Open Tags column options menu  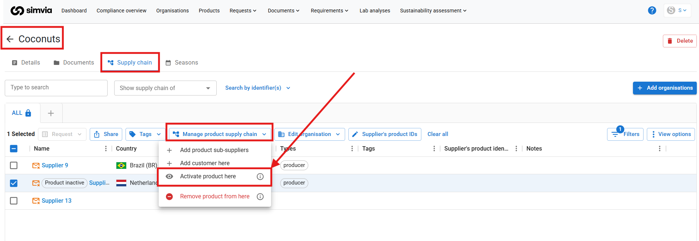pyautogui.click(x=434, y=149)
